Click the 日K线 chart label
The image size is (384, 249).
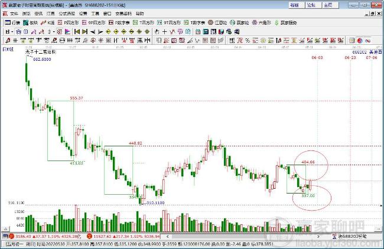coord(8,50)
